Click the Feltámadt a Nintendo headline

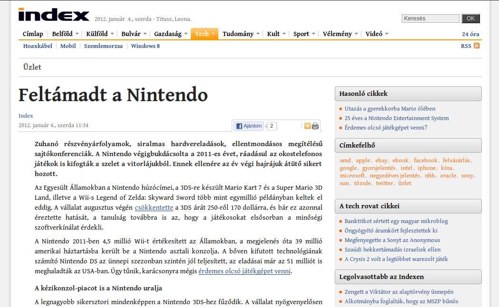[113, 95]
